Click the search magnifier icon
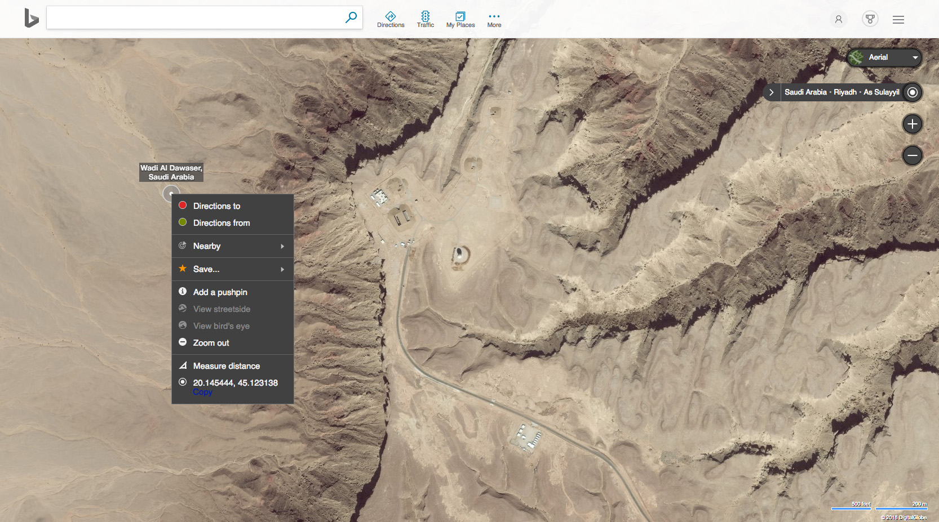The height and width of the screenshot is (522, 939). coord(351,17)
